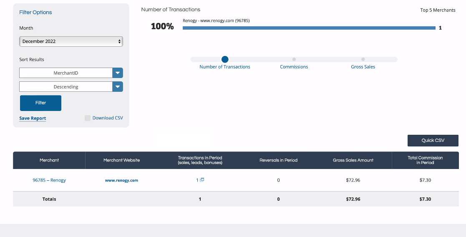Screen dimensions: 466x237
Task: Click the Totals row label
Action: coord(49,199)
